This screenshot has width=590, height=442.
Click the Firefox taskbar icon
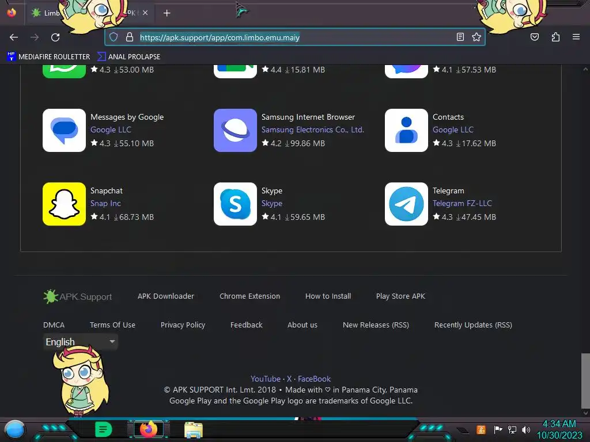(149, 429)
